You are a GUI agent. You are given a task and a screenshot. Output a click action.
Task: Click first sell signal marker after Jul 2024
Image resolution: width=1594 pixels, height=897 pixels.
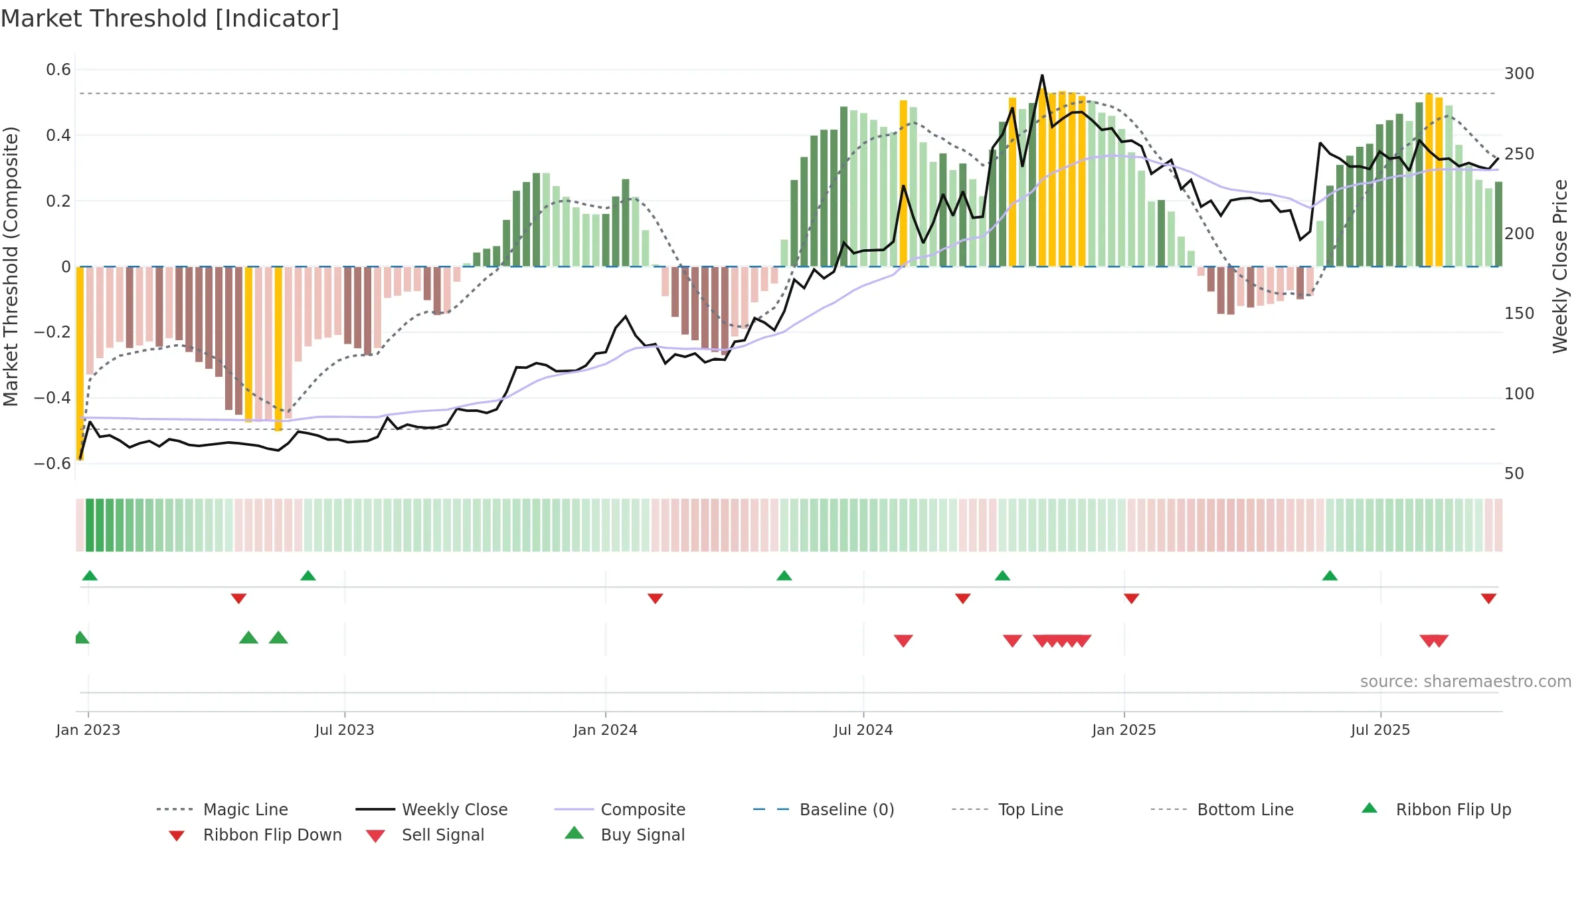(x=903, y=641)
